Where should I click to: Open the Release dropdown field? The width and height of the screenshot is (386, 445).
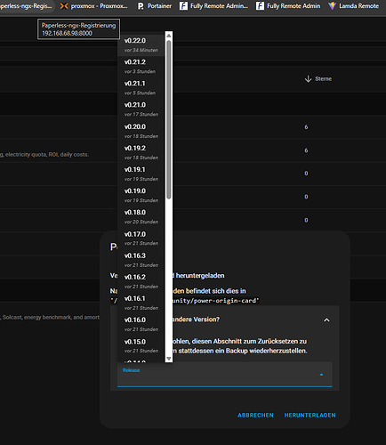pyautogui.click(x=225, y=375)
